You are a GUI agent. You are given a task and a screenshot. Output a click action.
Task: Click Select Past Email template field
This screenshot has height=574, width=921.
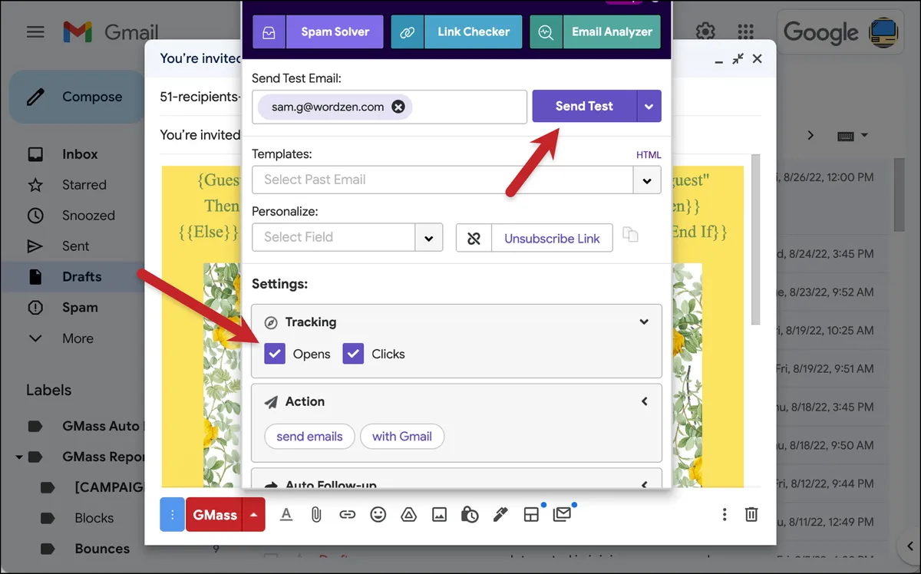442,180
